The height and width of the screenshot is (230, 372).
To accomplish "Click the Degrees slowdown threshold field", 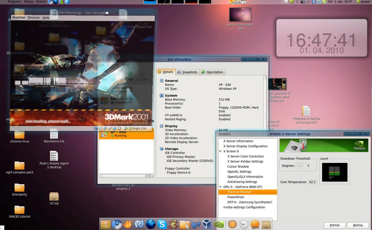I will tap(301, 166).
